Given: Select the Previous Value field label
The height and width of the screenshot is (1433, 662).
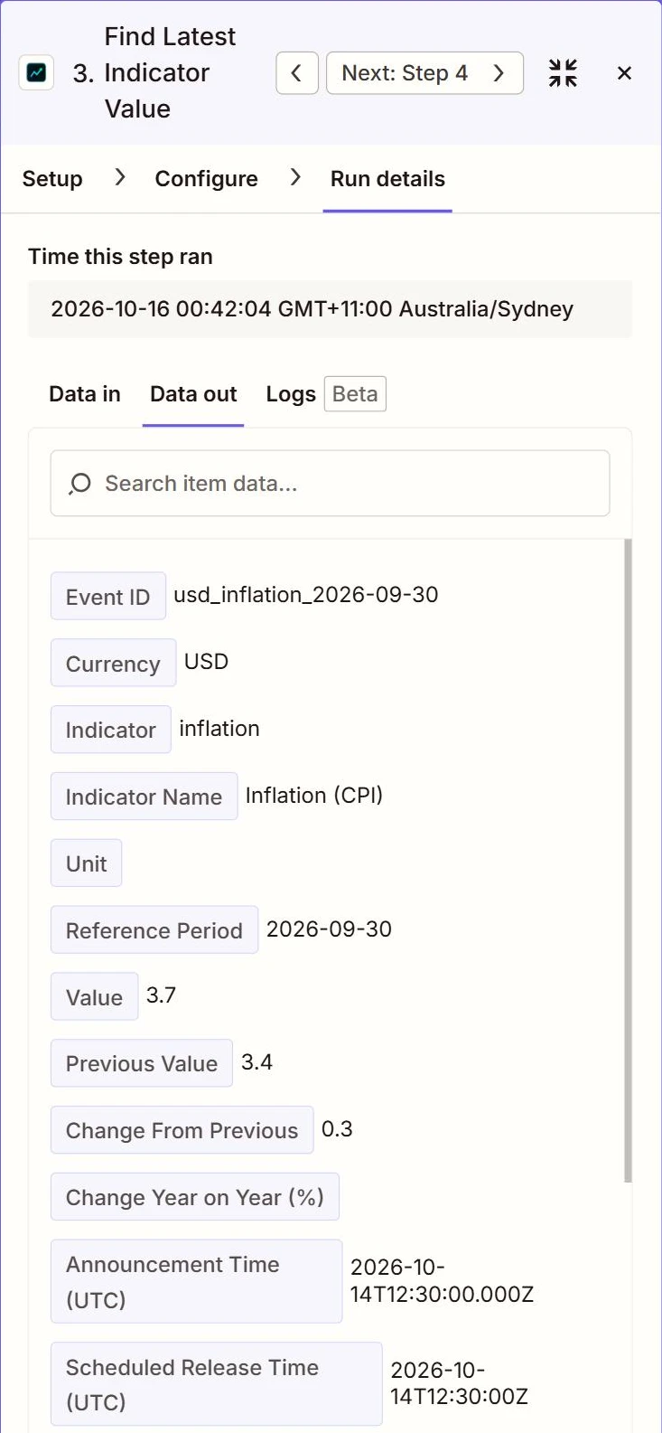Looking at the screenshot, I should click(x=142, y=1064).
